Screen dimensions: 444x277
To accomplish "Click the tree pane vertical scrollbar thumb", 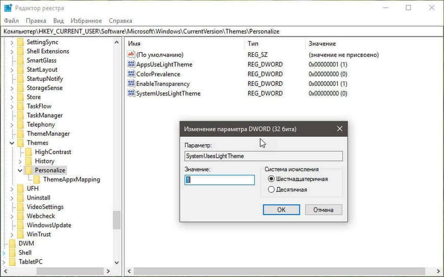I will (x=117, y=220).
